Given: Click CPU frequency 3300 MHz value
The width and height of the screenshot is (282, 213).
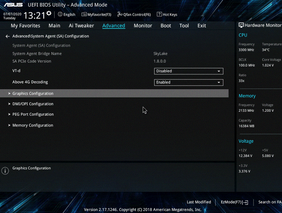Looking at the screenshot, I should [x=246, y=50].
